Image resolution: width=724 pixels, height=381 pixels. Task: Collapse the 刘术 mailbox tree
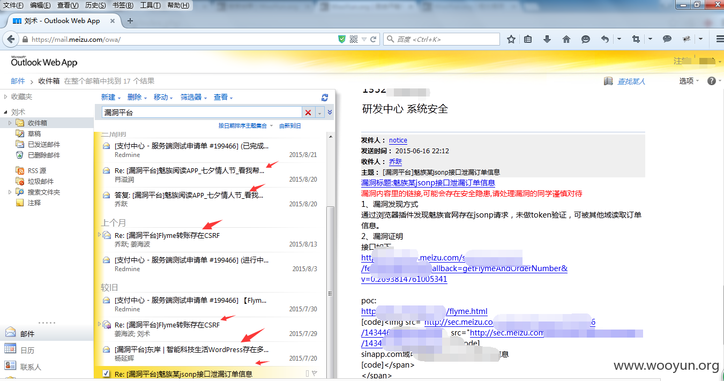point(5,112)
